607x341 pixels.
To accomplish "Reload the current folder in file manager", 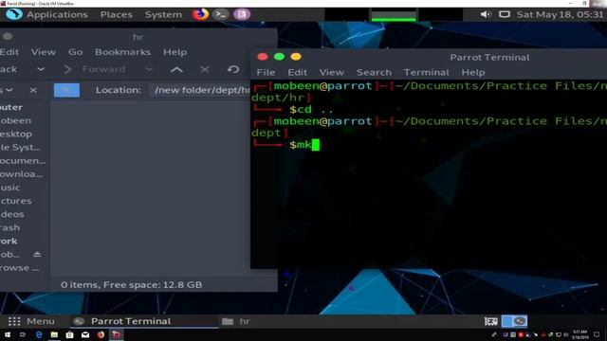I will 233,69.
